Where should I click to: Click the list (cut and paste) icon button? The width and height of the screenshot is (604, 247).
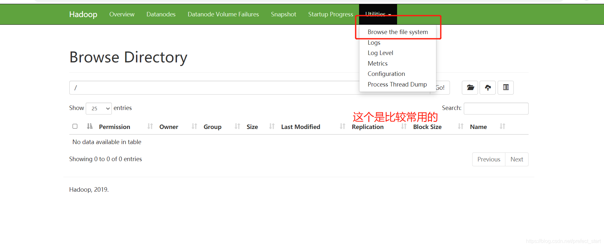[x=506, y=87]
